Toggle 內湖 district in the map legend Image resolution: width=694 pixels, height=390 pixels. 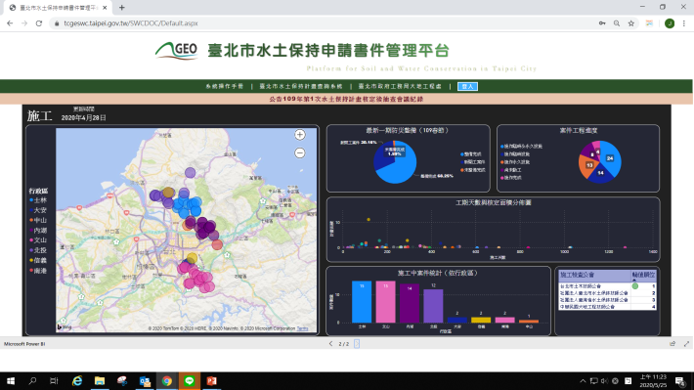38,231
